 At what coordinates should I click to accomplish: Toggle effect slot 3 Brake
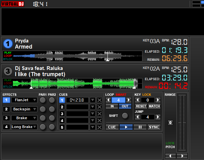(x=6, y=118)
